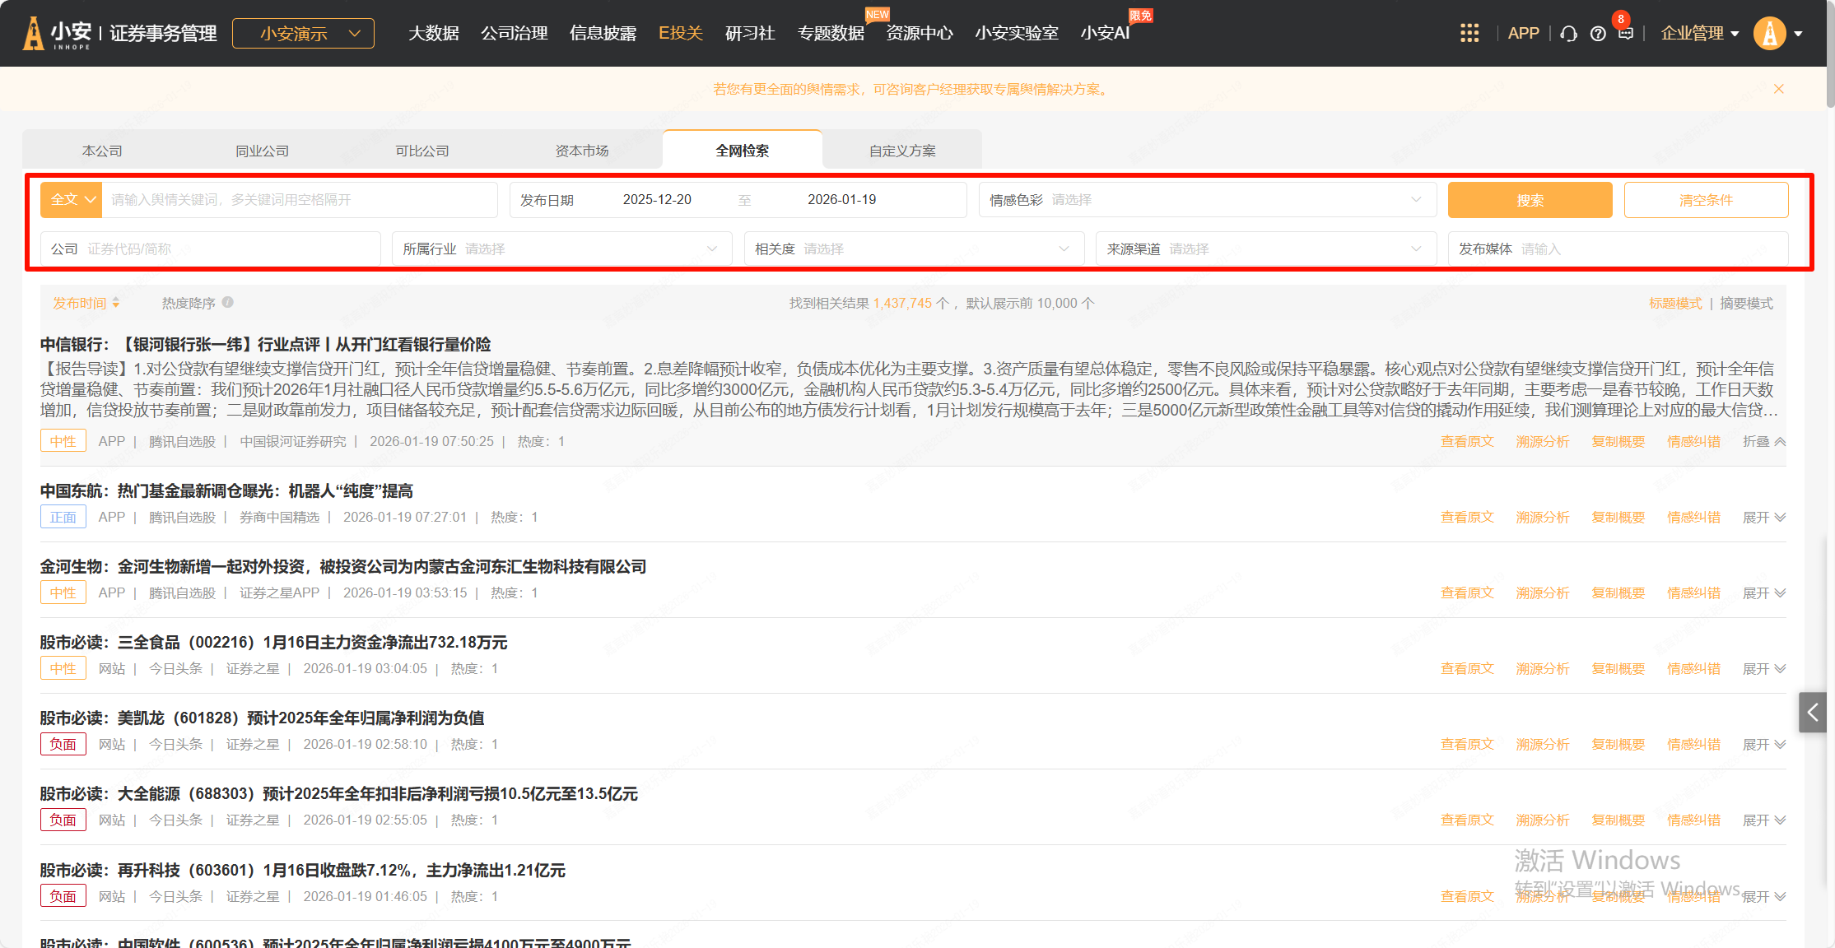
Task: Open the 来源渠道 dropdown
Action: tap(1265, 249)
